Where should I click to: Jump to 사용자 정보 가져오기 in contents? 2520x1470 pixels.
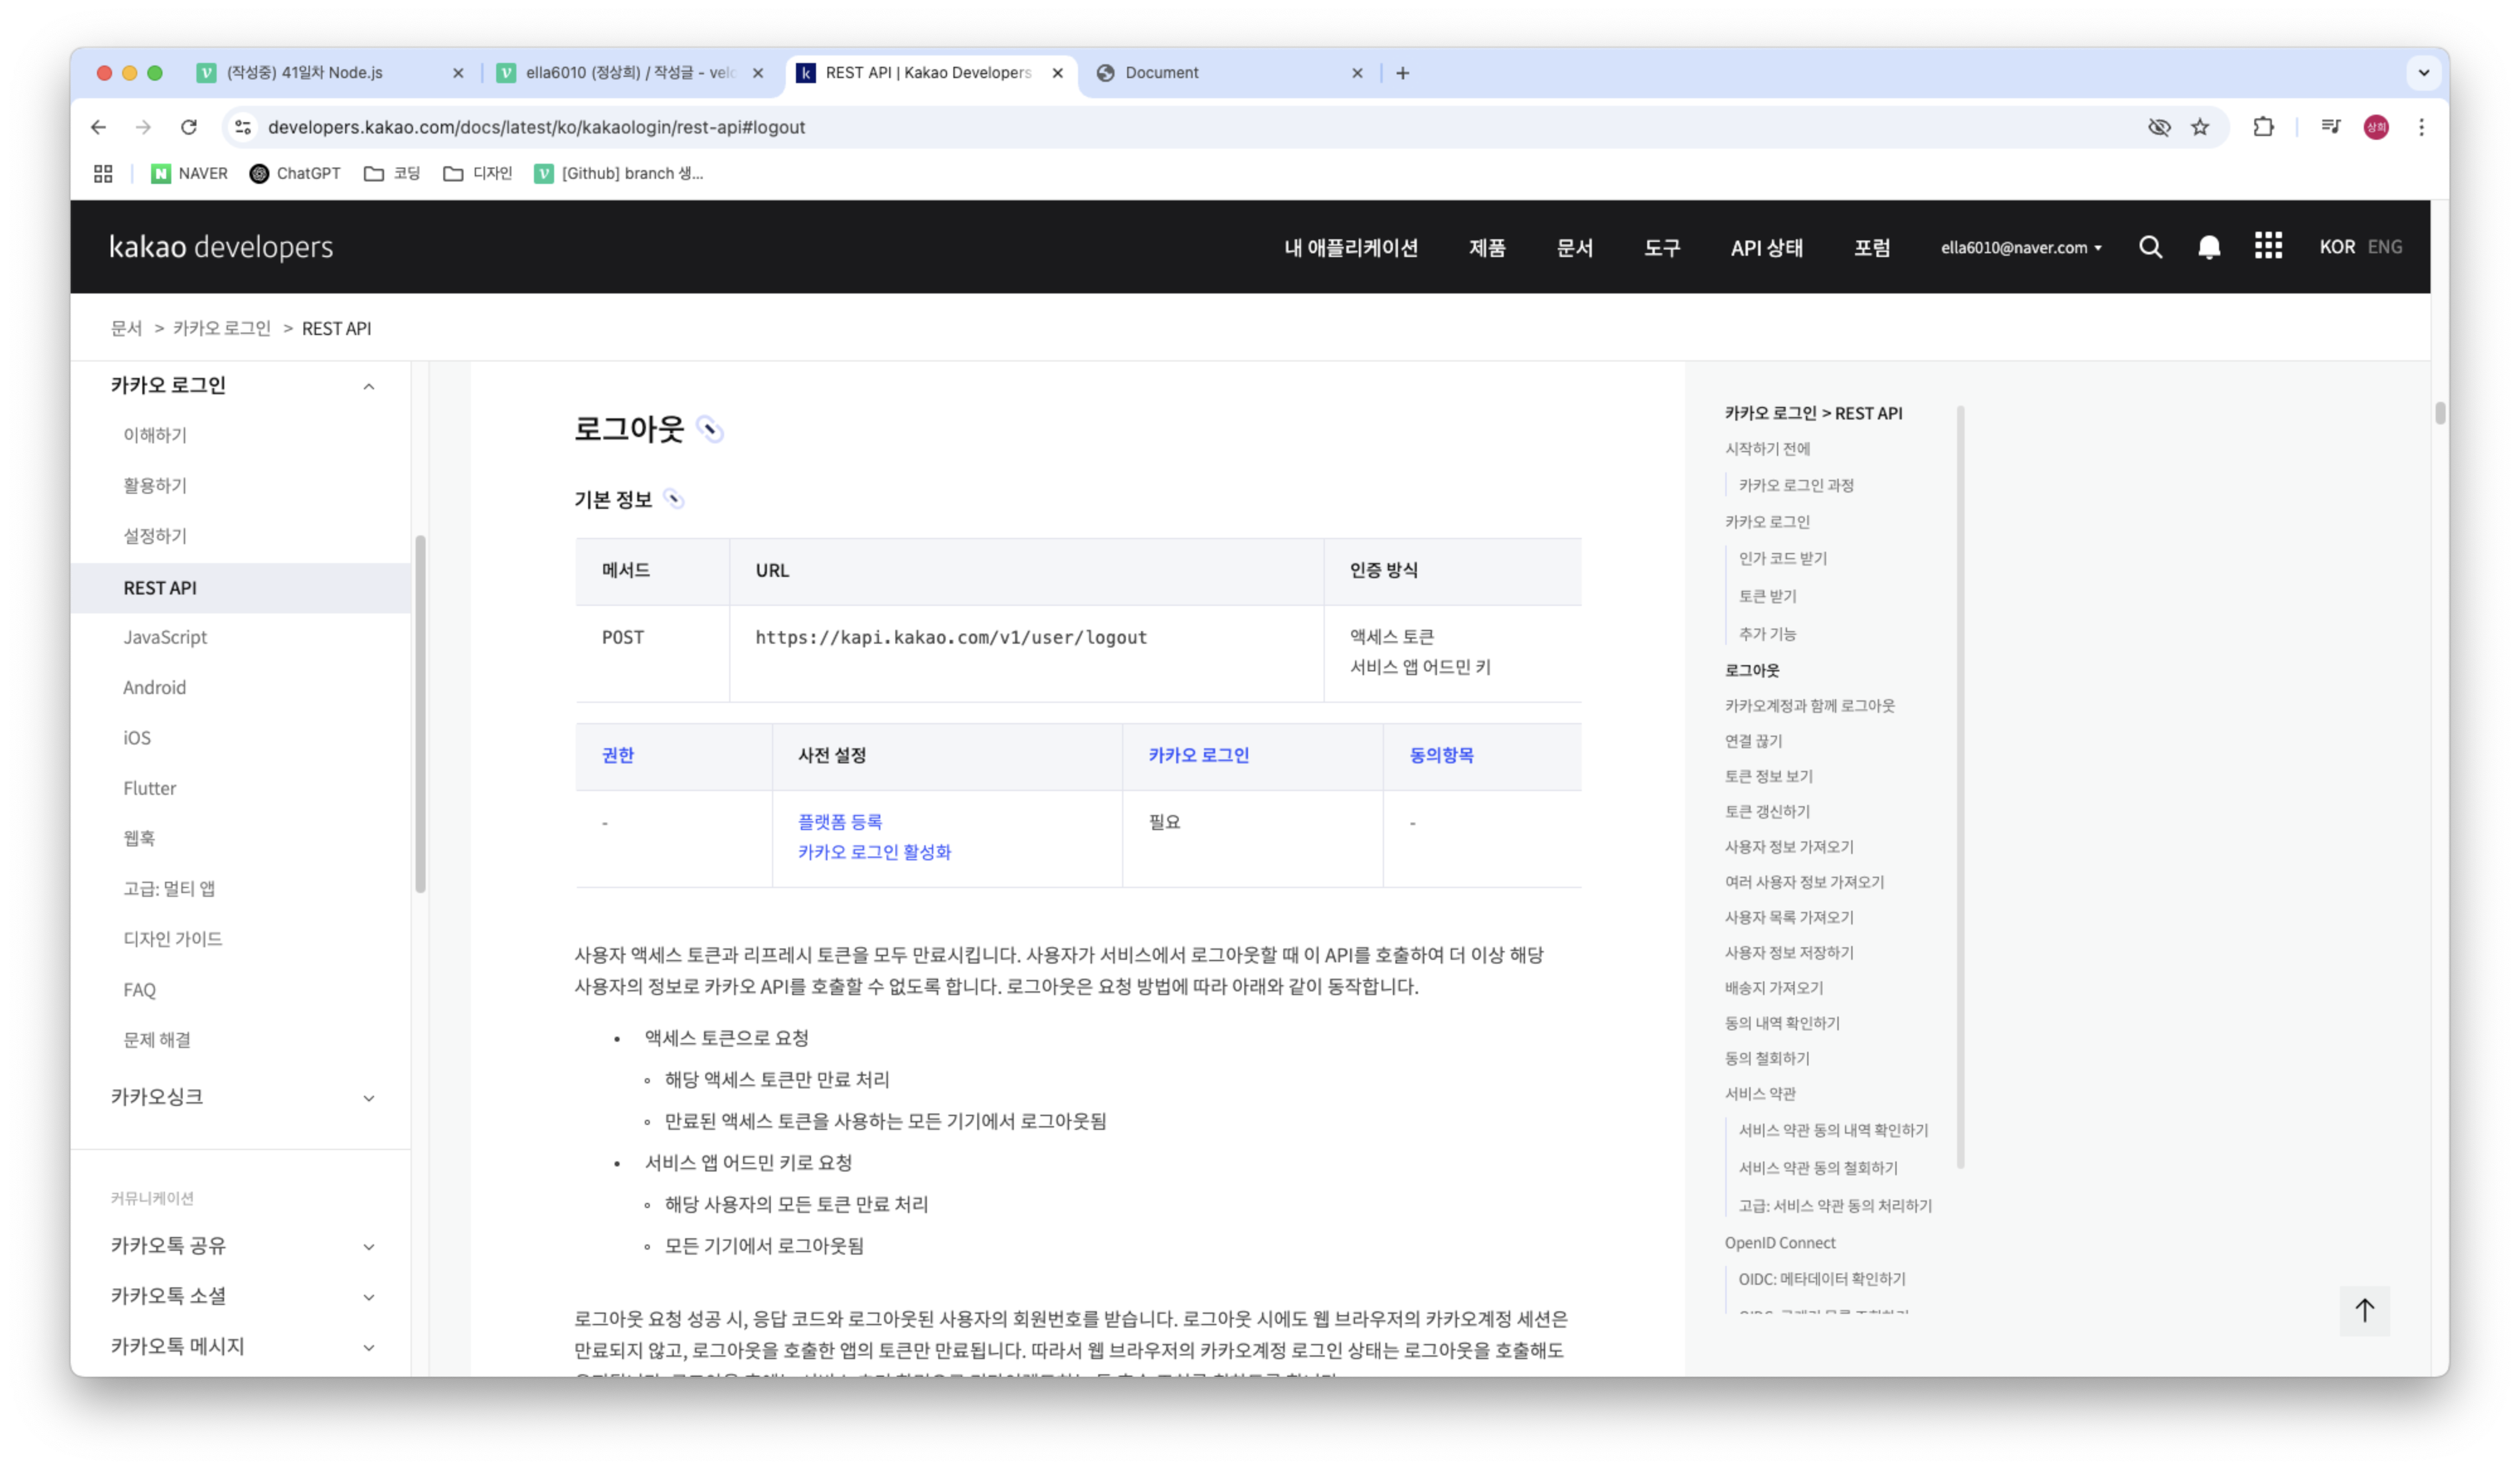pos(1789,847)
